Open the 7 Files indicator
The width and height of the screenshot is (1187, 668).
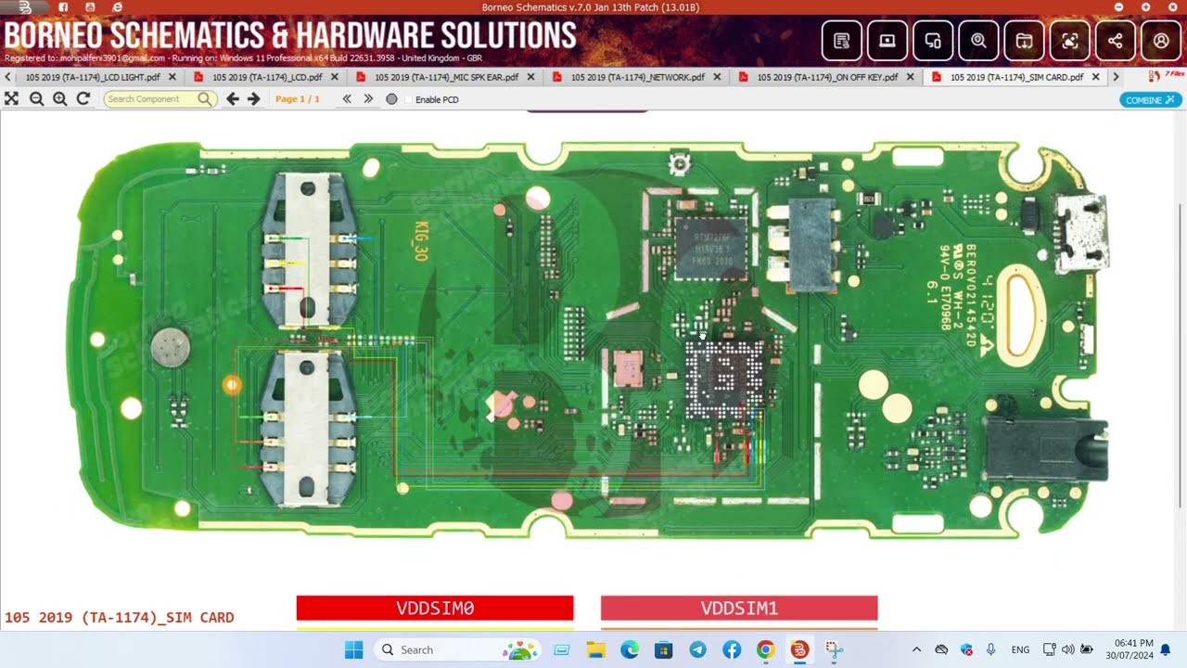click(x=1167, y=75)
